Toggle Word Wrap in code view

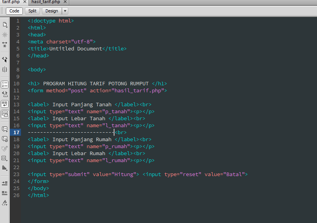pyautogui.click(x=5, y=104)
